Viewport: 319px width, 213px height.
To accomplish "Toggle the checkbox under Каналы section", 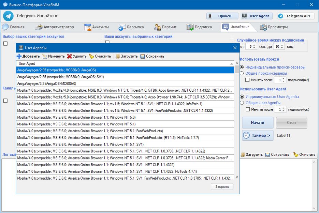I will [x=5, y=101].
